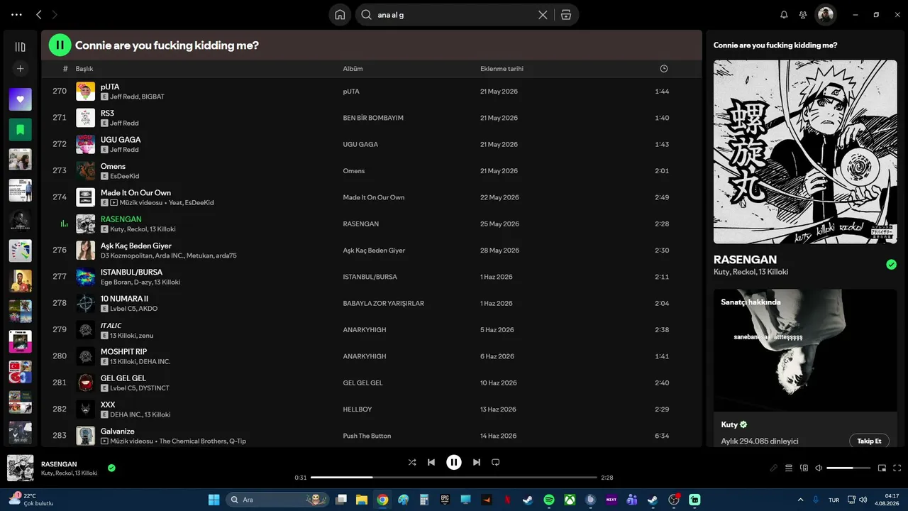908x511 pixels.
Task: Open the Aşk Kaç Beden Giyer album art
Action: coord(85,250)
